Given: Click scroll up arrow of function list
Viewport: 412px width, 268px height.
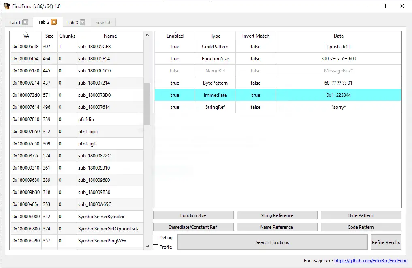Looking at the screenshot, I should click(x=147, y=35).
